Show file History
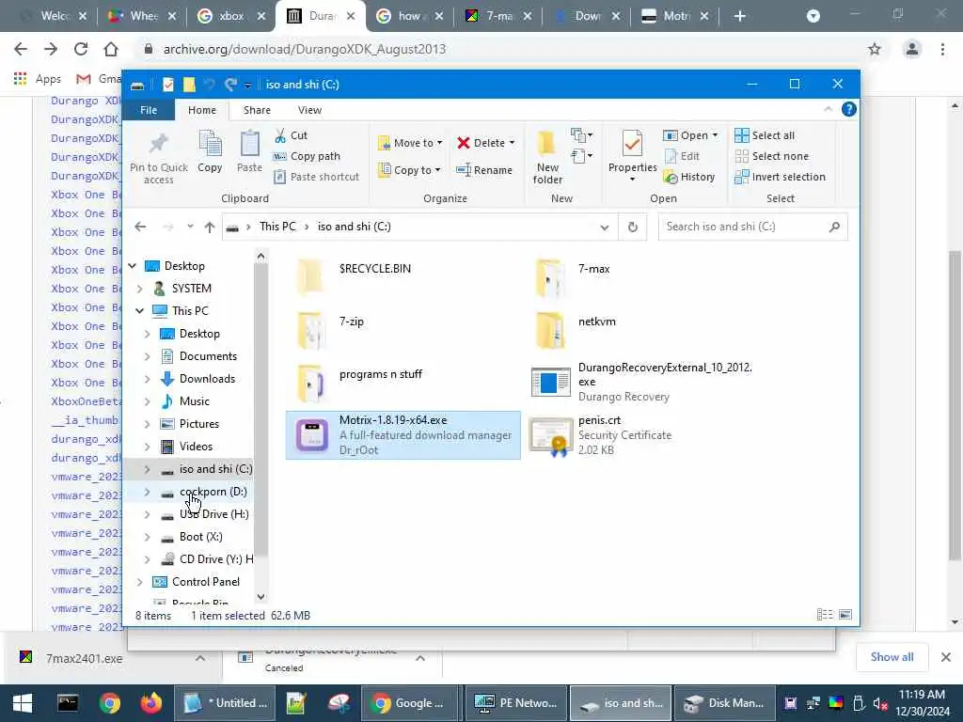Screen dimensions: 963x722 click(689, 177)
